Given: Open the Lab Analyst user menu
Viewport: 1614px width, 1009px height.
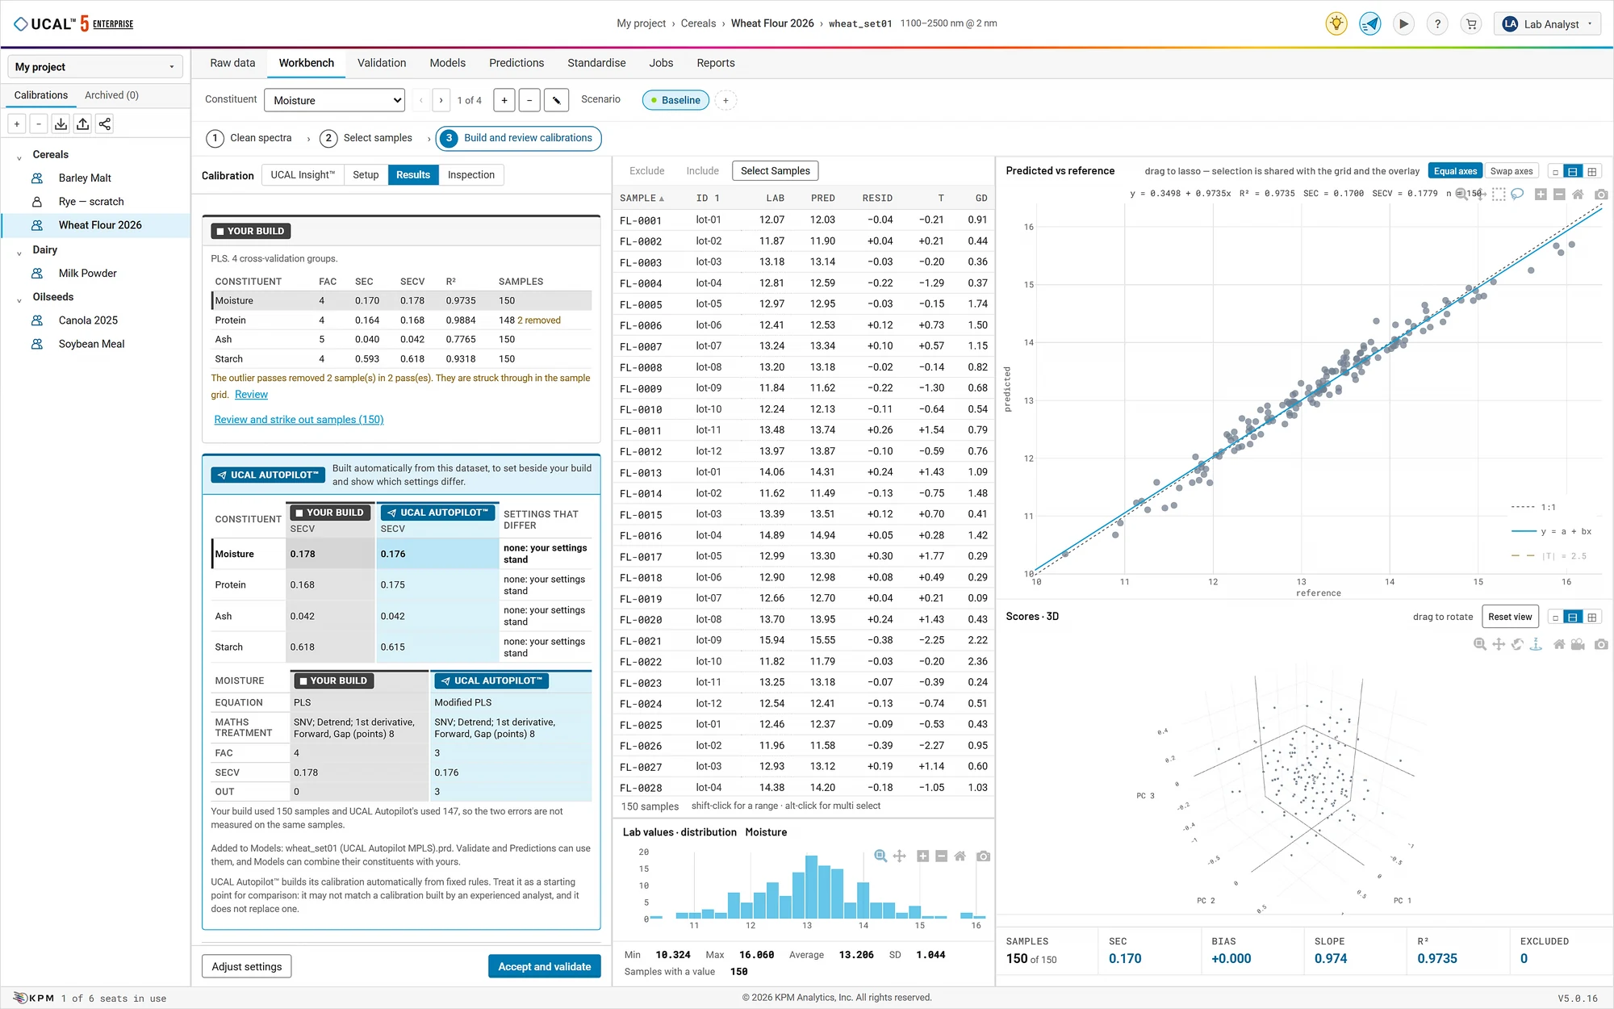Looking at the screenshot, I should (x=1548, y=23).
